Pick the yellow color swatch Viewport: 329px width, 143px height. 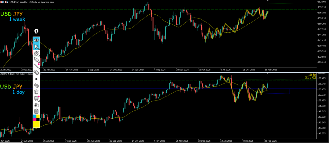pos(36,124)
